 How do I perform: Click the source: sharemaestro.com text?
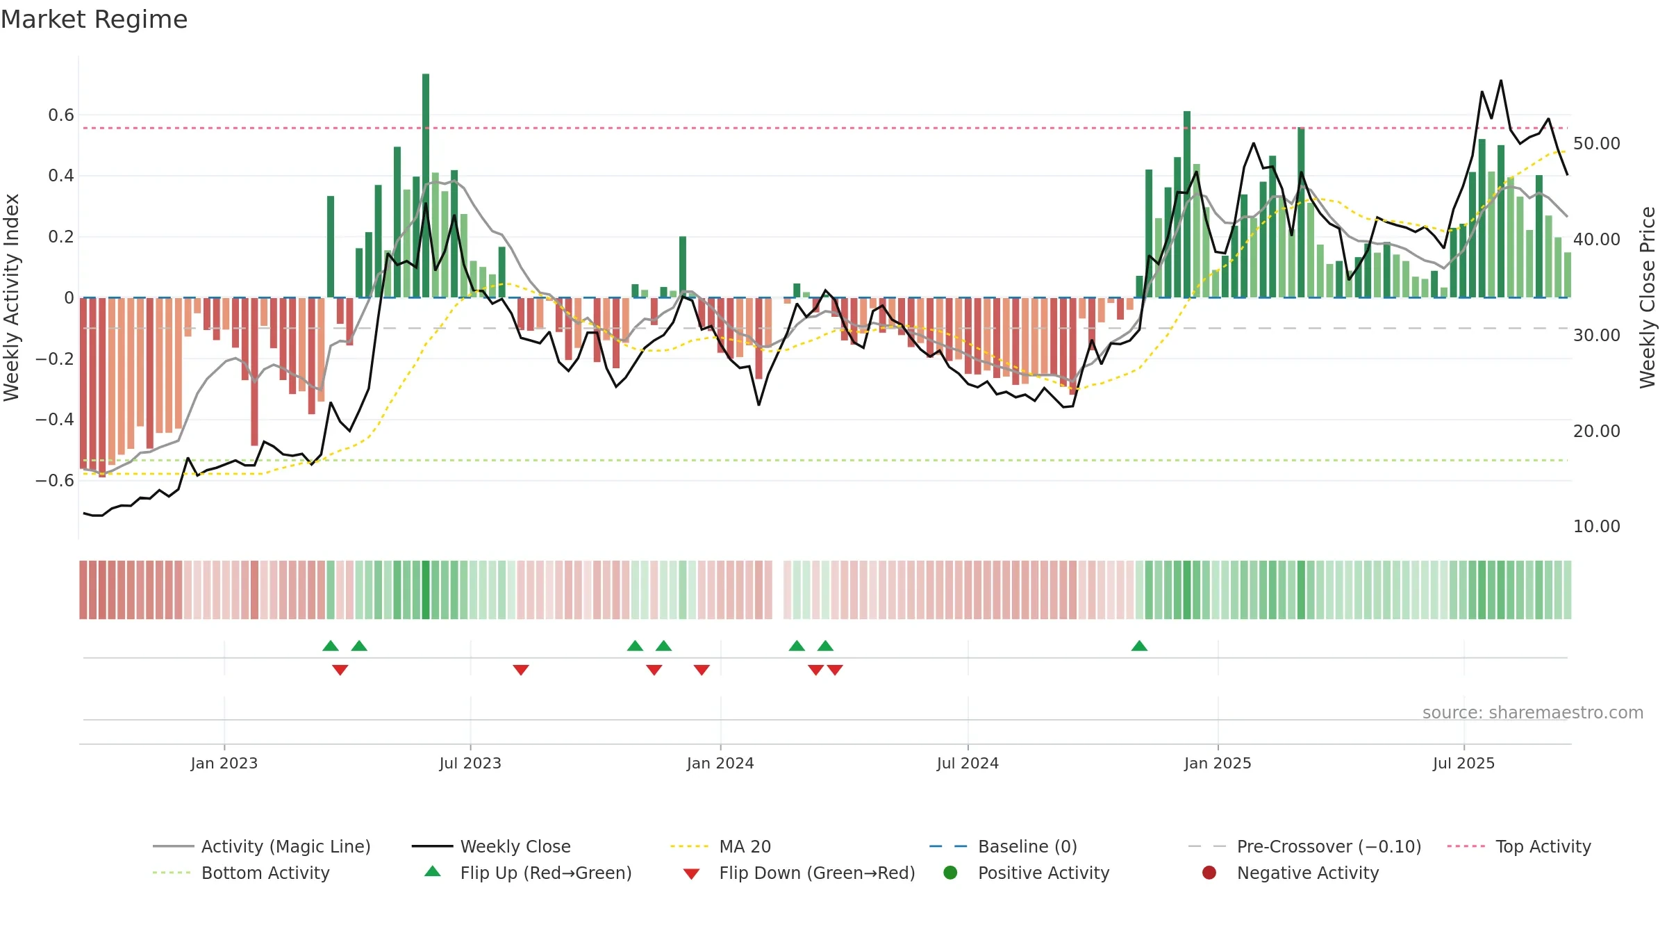tap(1533, 712)
